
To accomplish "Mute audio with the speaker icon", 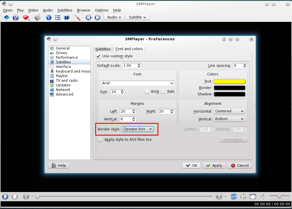I will click(262, 197).
